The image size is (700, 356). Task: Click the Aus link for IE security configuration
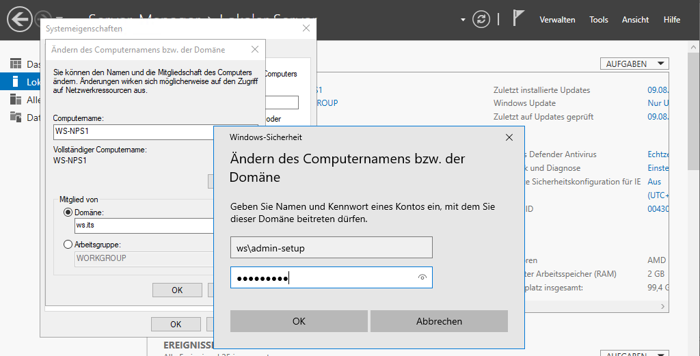[654, 182]
